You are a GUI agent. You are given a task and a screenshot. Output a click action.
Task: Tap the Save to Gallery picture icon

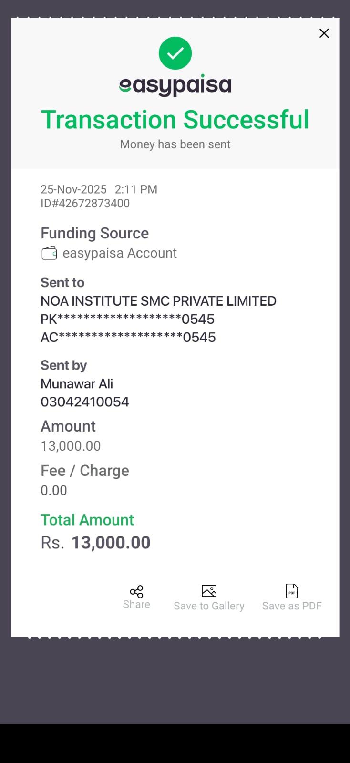tap(209, 591)
